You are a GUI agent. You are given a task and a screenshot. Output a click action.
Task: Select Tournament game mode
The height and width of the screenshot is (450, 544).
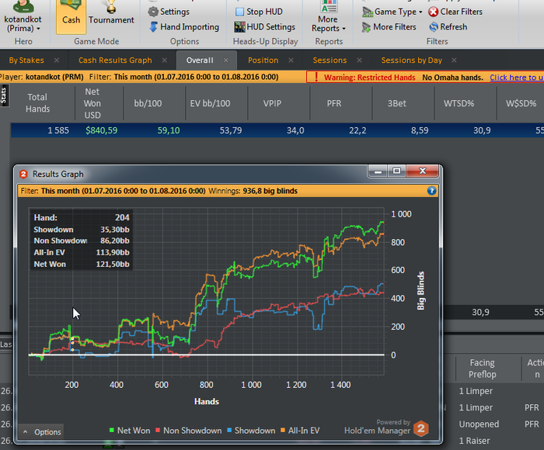point(111,16)
